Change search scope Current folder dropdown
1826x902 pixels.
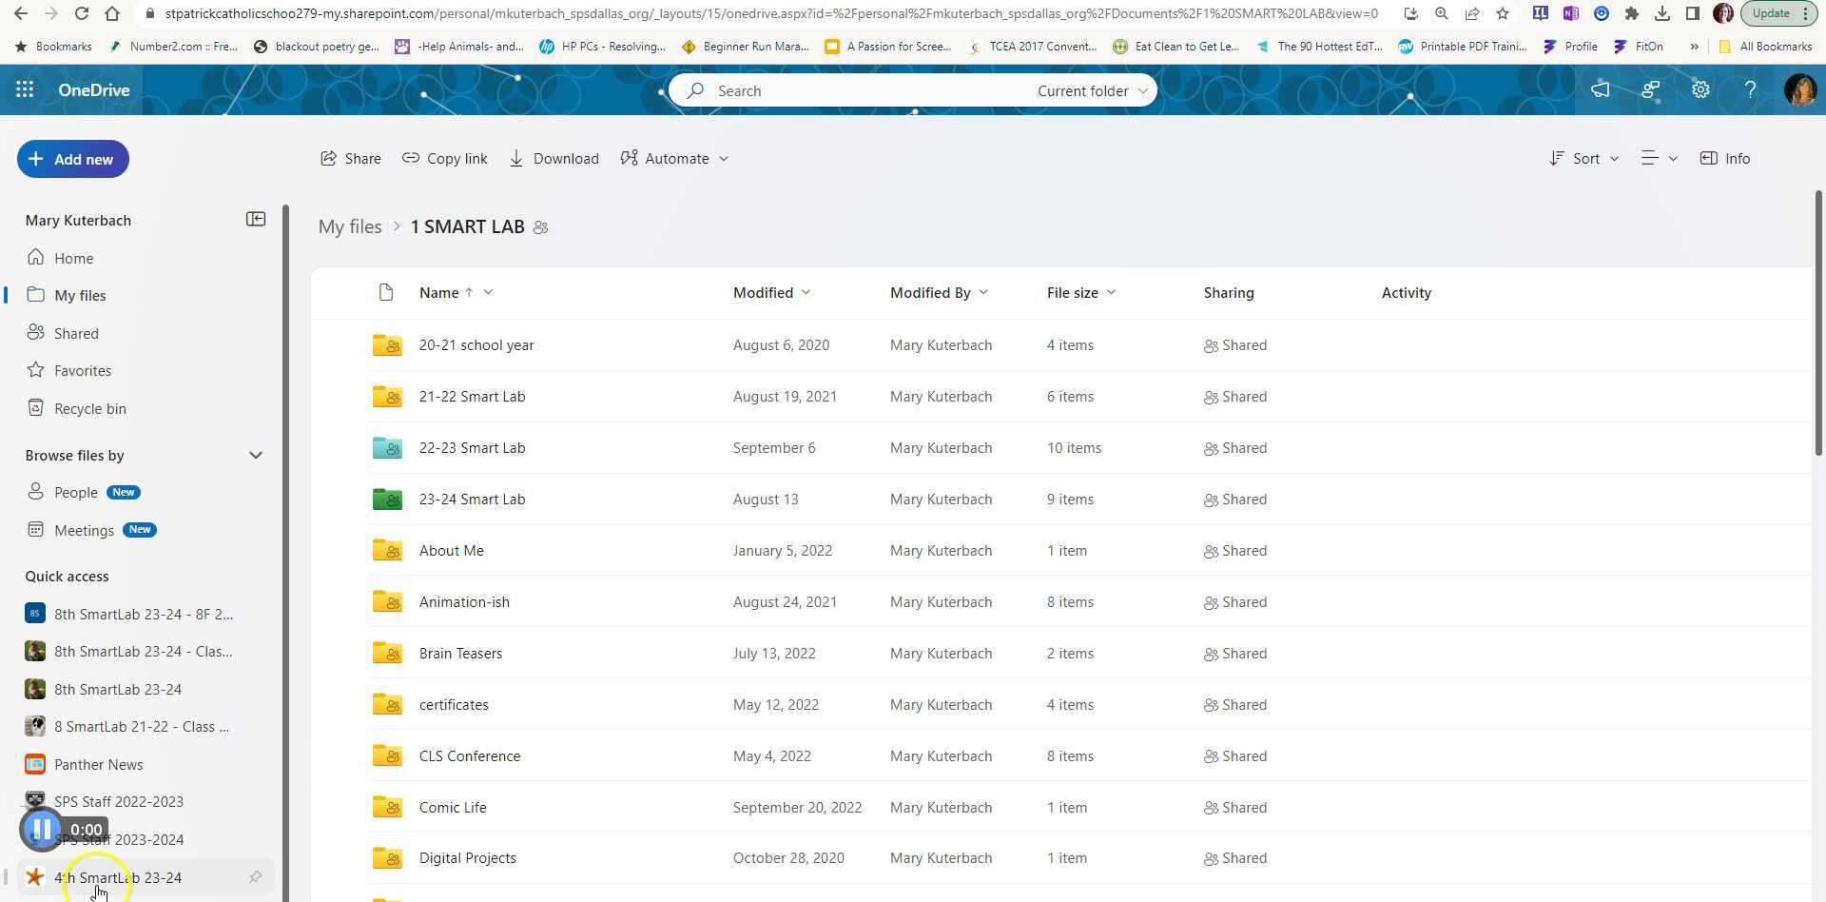[1093, 90]
